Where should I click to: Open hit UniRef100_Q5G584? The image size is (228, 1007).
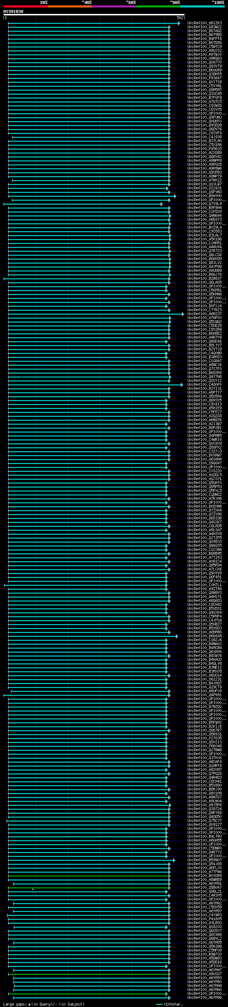pyautogui.click(x=204, y=397)
